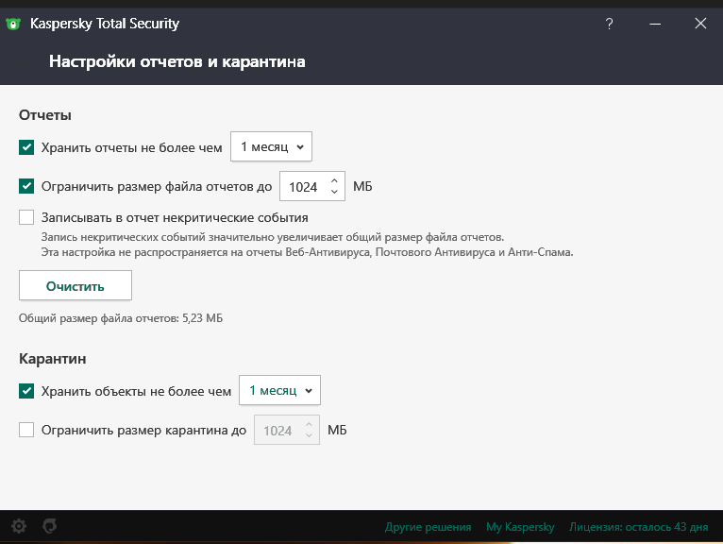Enable 'Записывать в отчет некритические события'

pyautogui.click(x=26, y=217)
